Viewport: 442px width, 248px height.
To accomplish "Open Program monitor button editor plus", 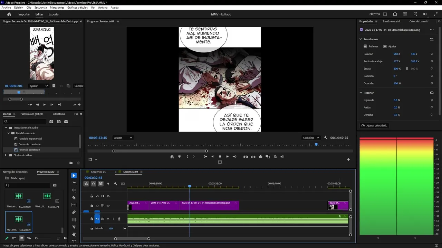I will [348, 159].
